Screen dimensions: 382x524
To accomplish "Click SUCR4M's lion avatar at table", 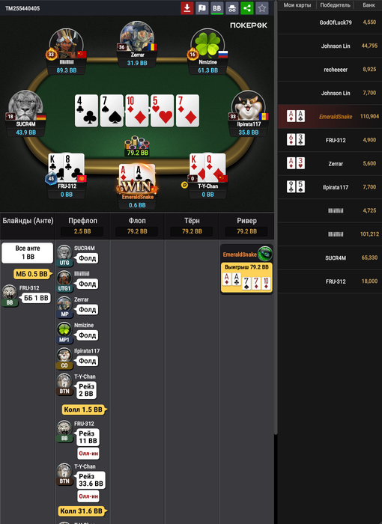I will (25, 106).
